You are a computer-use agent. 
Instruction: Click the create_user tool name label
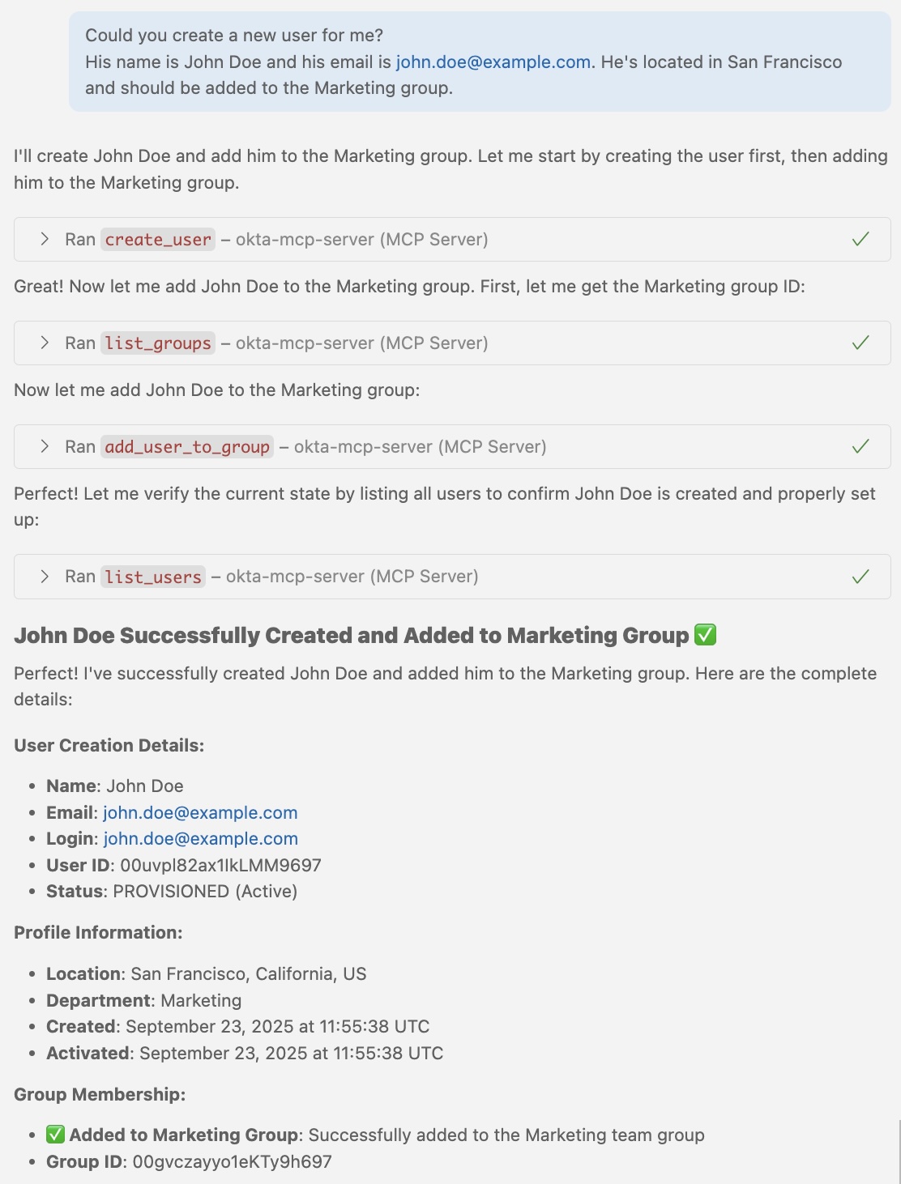pyautogui.click(x=158, y=240)
